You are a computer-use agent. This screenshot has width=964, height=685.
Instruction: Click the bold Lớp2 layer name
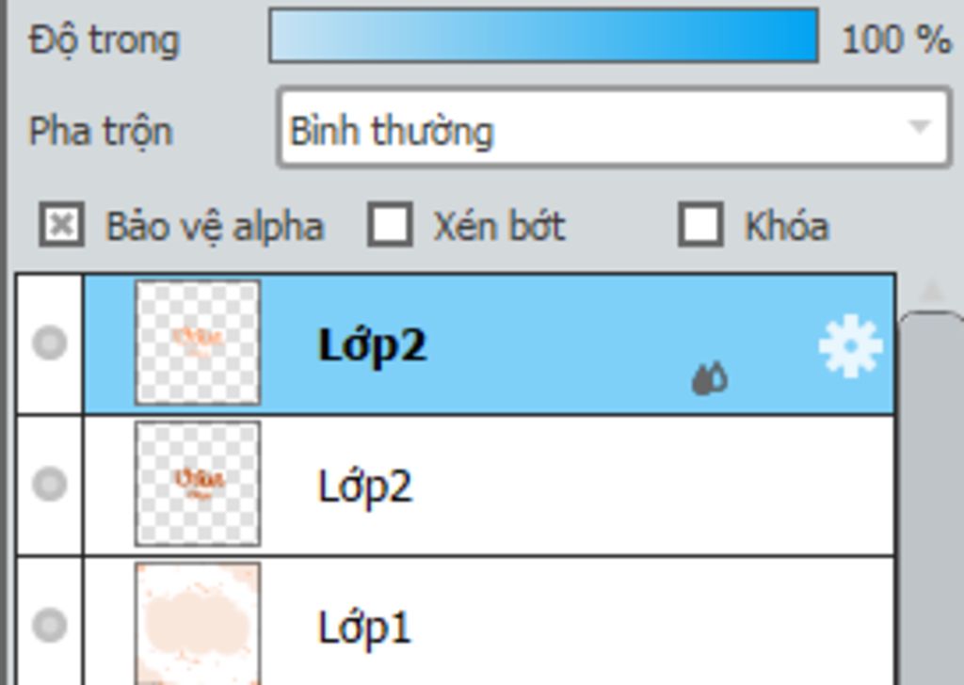pyautogui.click(x=372, y=346)
